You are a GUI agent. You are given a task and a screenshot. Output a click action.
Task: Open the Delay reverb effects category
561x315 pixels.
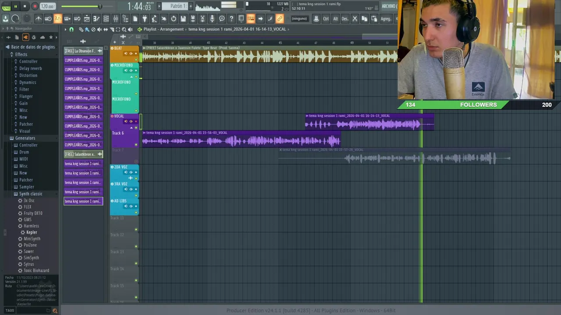coord(31,68)
